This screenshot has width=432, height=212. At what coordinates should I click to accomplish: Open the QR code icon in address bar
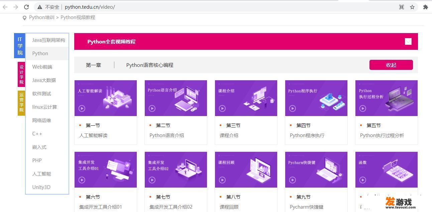click(402, 7)
